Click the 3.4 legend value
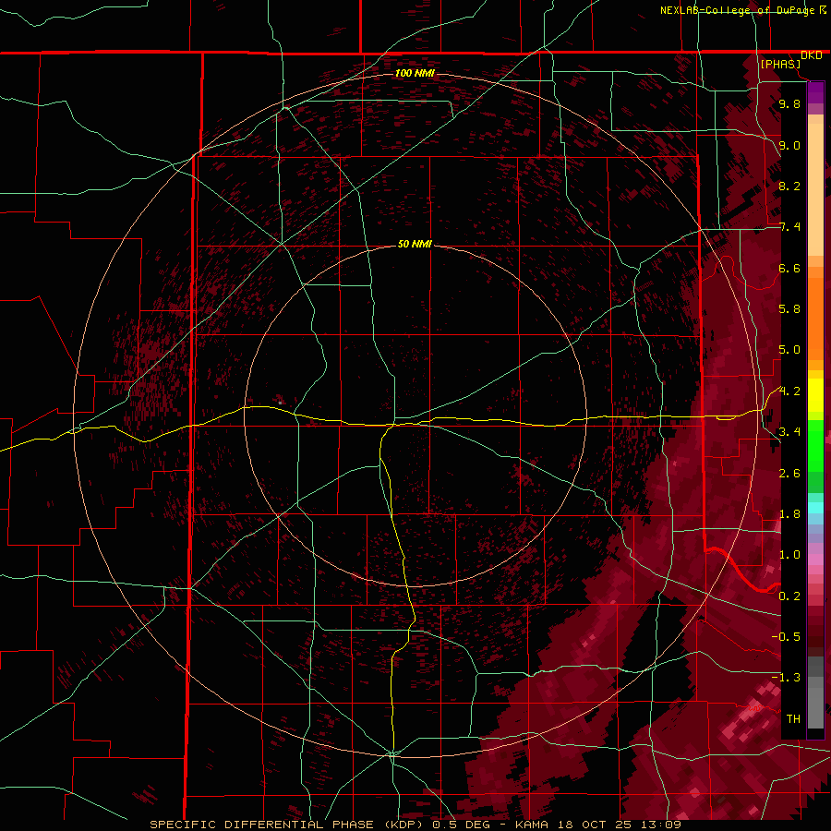Screen dimensions: 831x831 pyautogui.click(x=789, y=432)
